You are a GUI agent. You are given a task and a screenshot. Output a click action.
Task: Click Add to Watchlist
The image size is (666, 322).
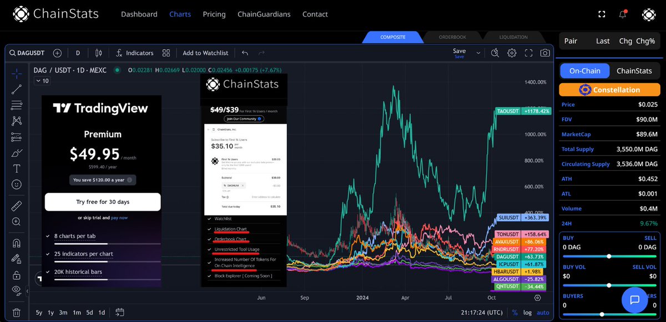pyautogui.click(x=205, y=53)
